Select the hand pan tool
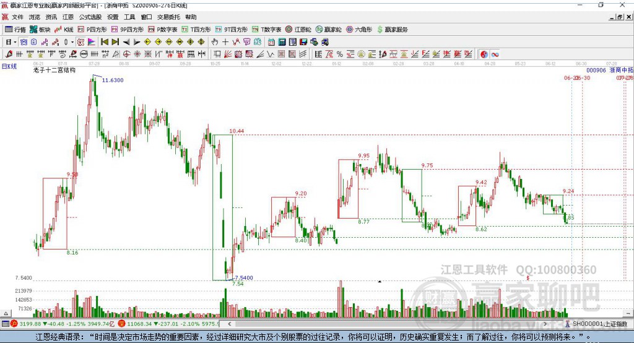634x343 pixels. click(x=215, y=42)
